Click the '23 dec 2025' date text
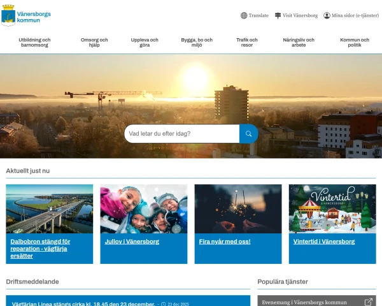This screenshot has height=306, width=382. (178, 304)
